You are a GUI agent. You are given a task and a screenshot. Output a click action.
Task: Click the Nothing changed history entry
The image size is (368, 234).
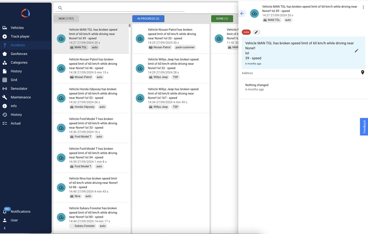tap(257, 87)
